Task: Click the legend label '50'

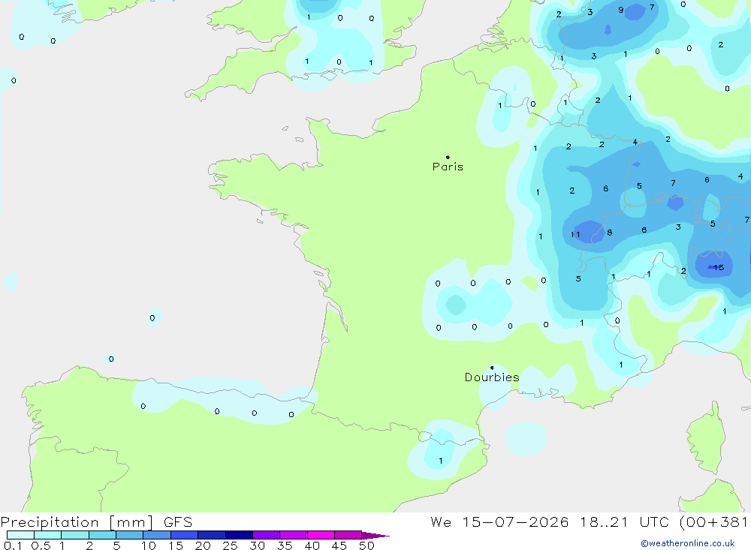Action: pos(366,545)
